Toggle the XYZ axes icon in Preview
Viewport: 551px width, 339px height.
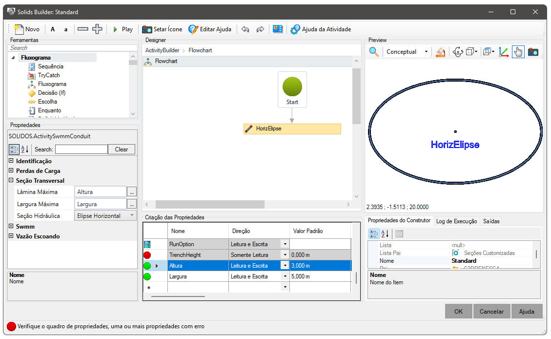(x=504, y=52)
